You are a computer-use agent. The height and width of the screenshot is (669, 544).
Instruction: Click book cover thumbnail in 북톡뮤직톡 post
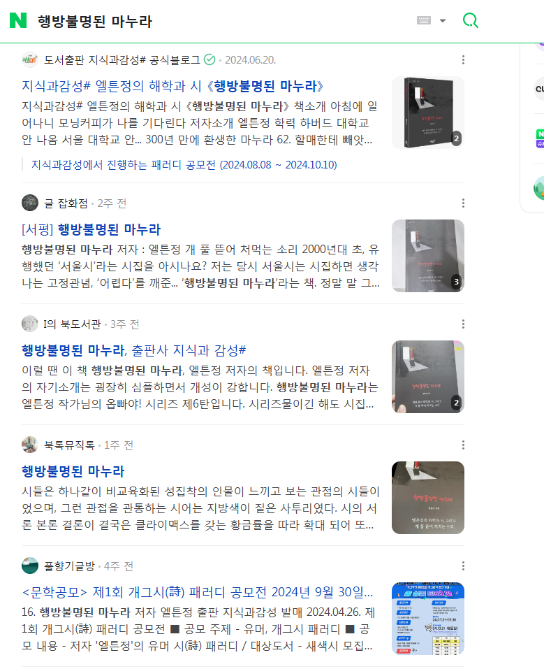(x=428, y=498)
